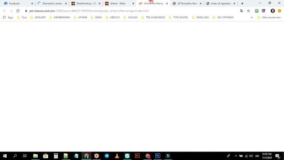Open Telegram from the taskbar
Viewport: 284px width, 160px height.
tap(107, 156)
